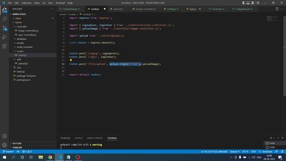This screenshot has width=286, height=161.
Task: Open editor more actions ellipsis
Action: pyautogui.click(x=282, y=9)
